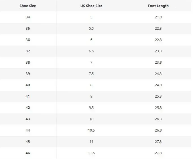The height and width of the screenshot is (159, 193).
Task: Click foot length 24.8 cell
Action: [x=158, y=85]
